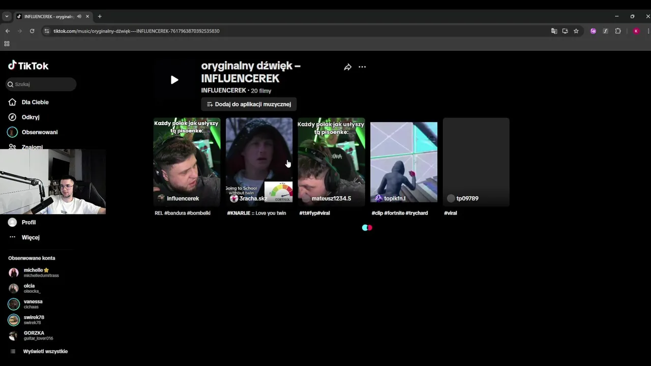This screenshot has height=366, width=651.
Task: Click the swirek78 avatar picture
Action: (14, 320)
